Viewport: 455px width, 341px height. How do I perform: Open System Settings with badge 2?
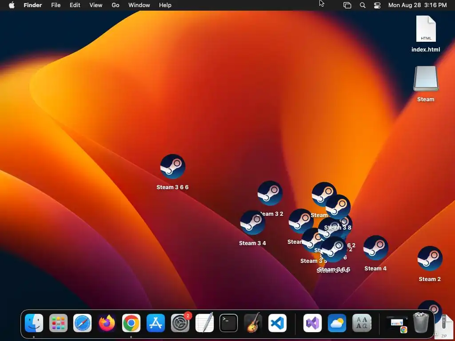point(180,323)
